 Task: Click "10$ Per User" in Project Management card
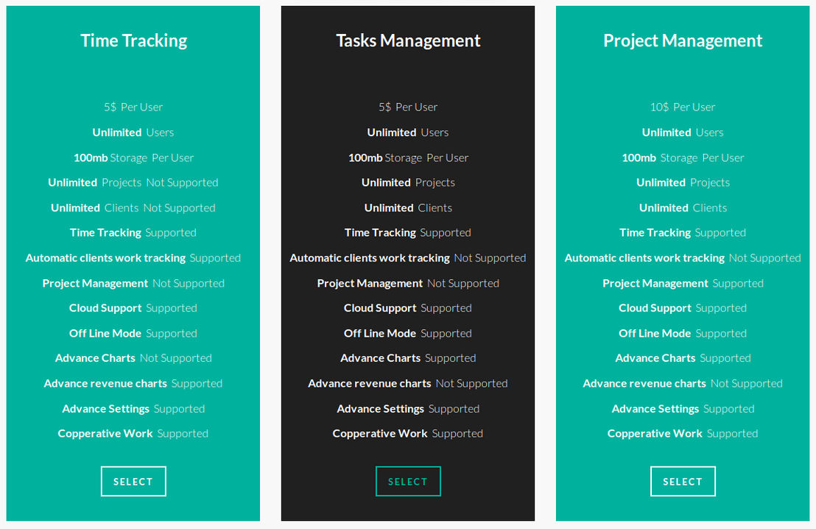(x=683, y=107)
